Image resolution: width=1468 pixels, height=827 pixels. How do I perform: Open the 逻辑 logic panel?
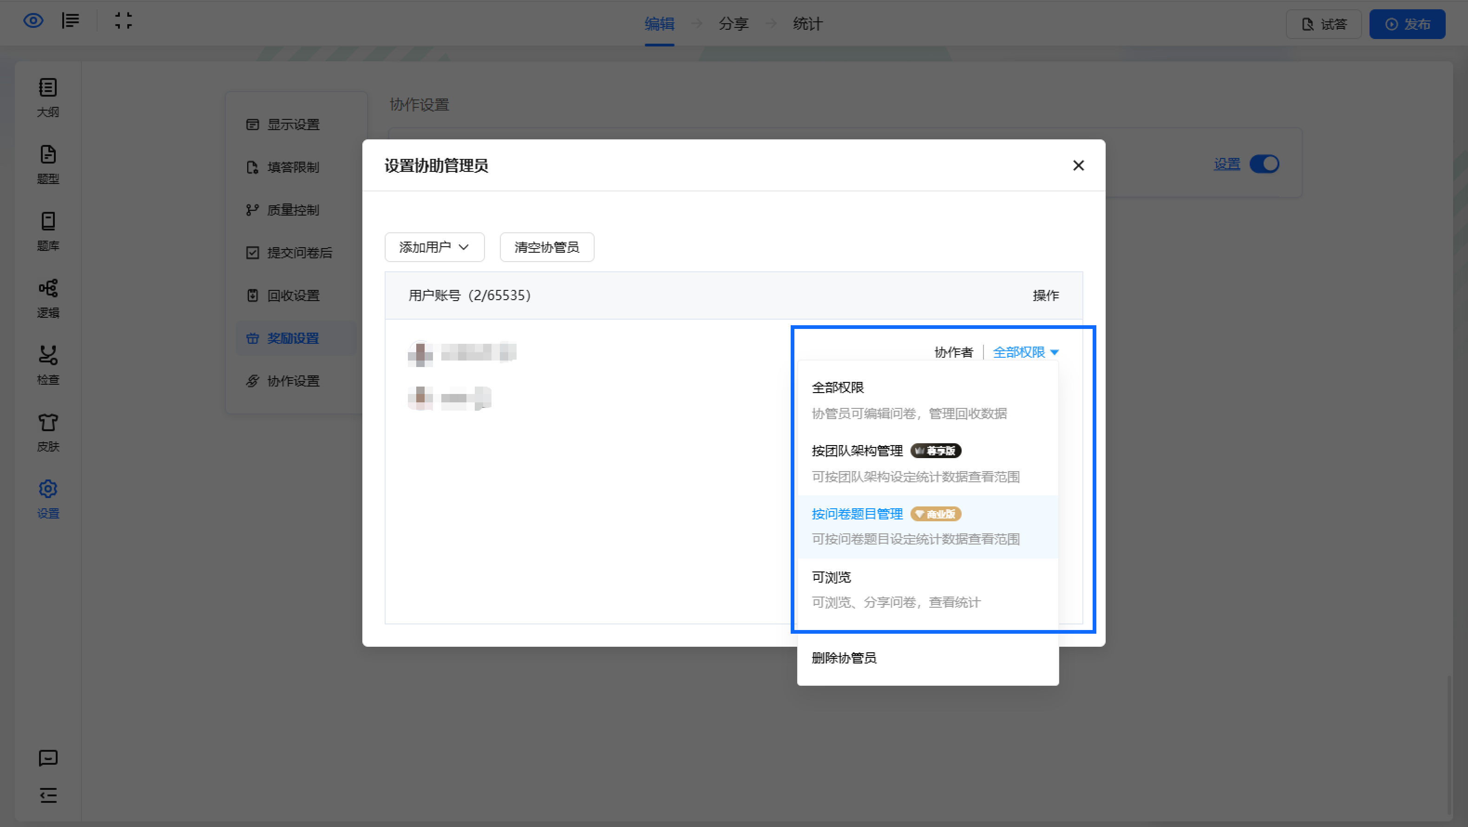point(48,298)
